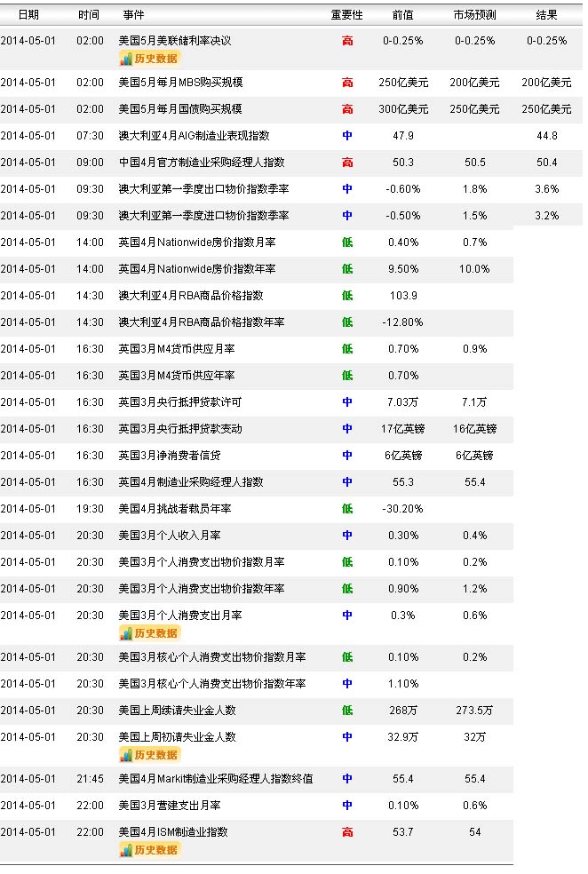Select event 美国3月核心个人消费支出物价指数年率

212,684
